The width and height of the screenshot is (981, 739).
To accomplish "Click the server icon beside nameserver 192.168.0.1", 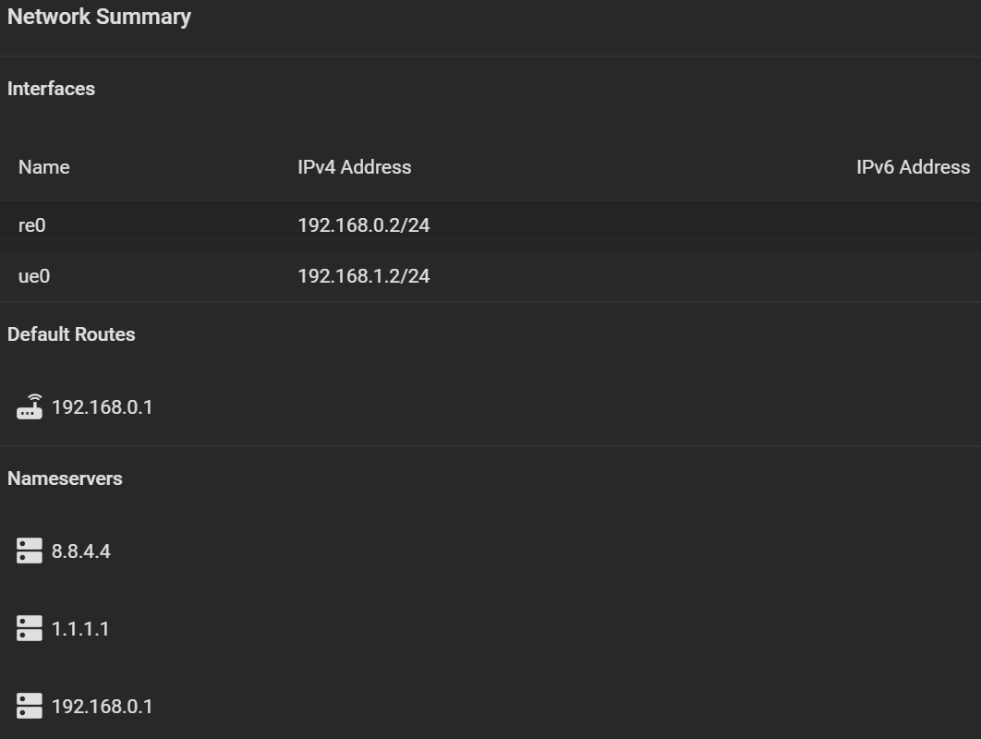I will point(30,706).
